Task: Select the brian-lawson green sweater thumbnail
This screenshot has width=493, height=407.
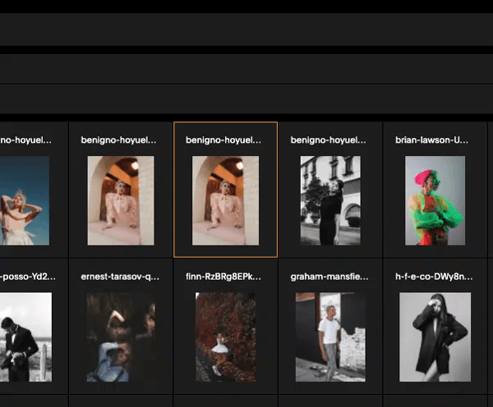Action: [x=435, y=201]
